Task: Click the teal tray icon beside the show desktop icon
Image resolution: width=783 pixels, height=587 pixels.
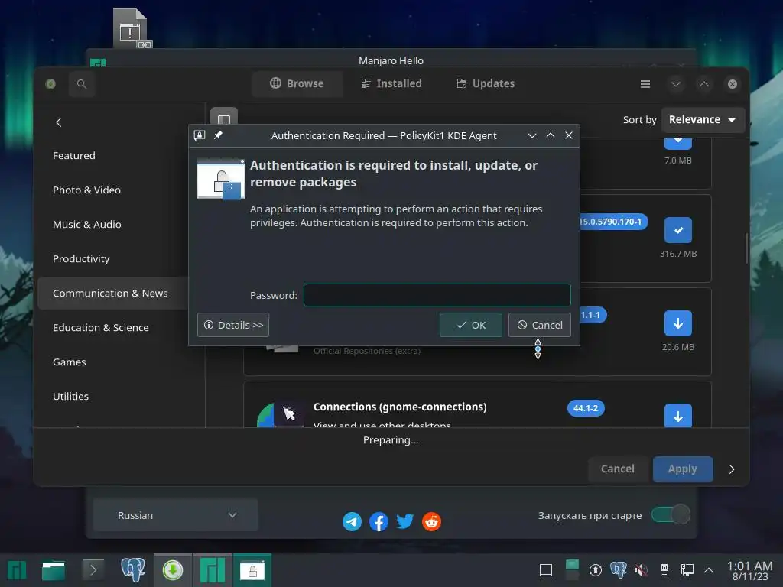Action: click(x=572, y=570)
